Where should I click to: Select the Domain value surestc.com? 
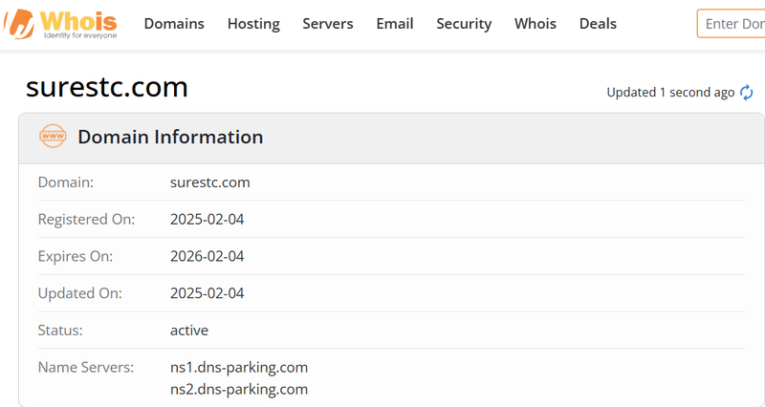tap(210, 182)
